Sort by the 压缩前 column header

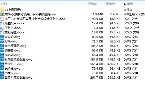coord(93,4)
